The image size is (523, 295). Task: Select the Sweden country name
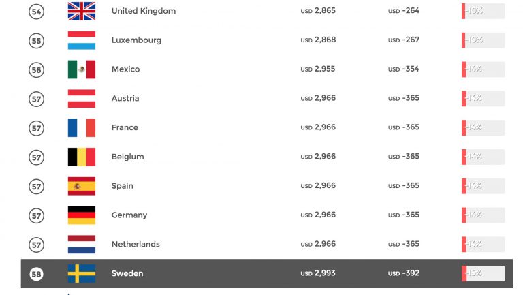click(x=127, y=273)
